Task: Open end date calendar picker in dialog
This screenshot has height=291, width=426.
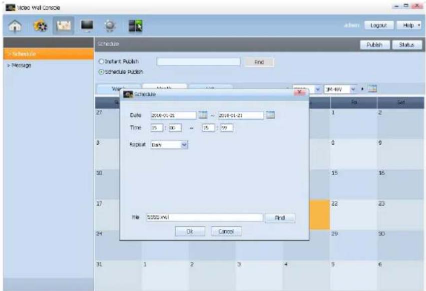Action: [x=270, y=115]
